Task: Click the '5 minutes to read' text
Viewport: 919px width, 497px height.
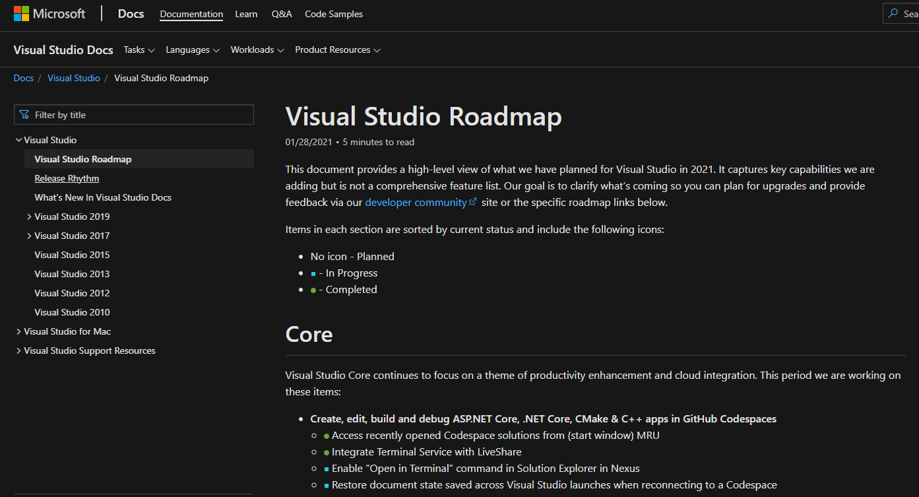Action: (378, 142)
